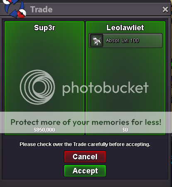172x187 pixels.
Task: Click the Lvl: 100 label for Absol
Action: click(x=130, y=41)
